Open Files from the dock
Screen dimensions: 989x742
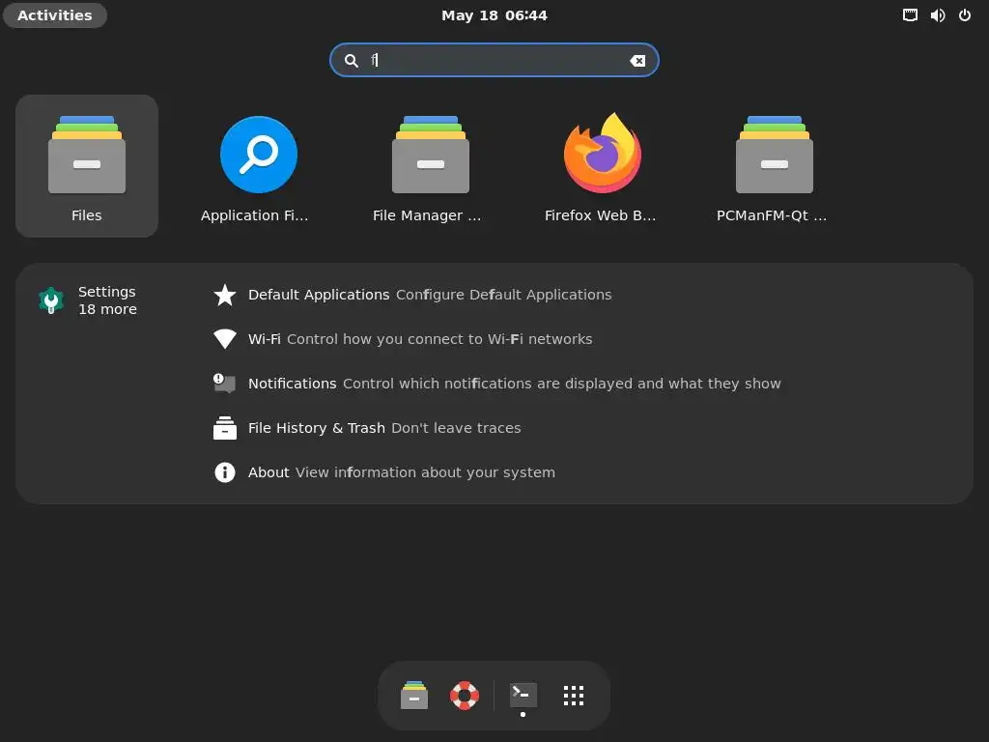tap(413, 696)
